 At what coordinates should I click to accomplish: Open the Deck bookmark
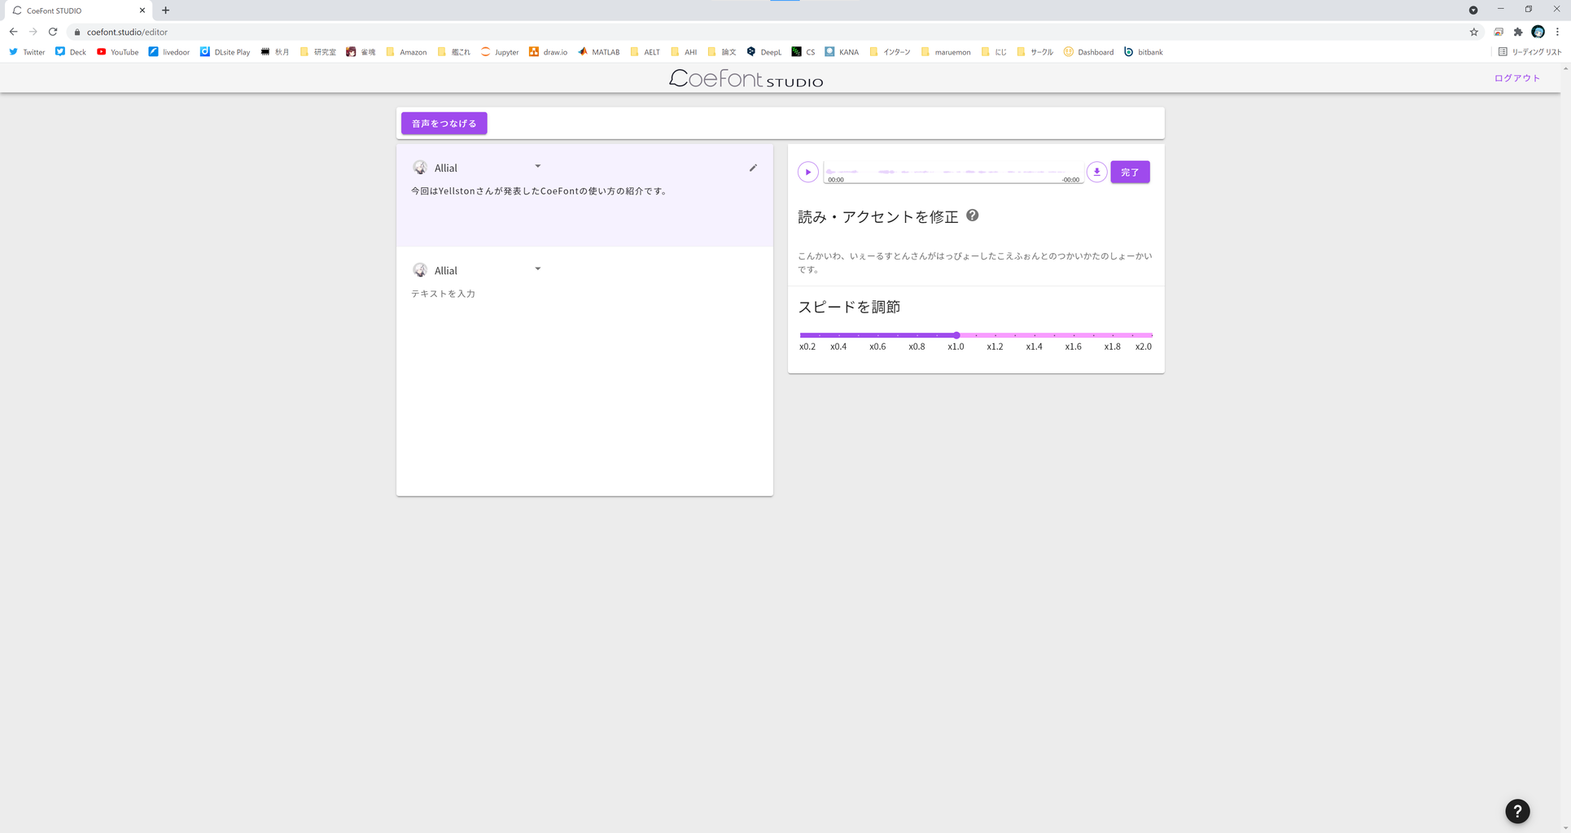(70, 52)
